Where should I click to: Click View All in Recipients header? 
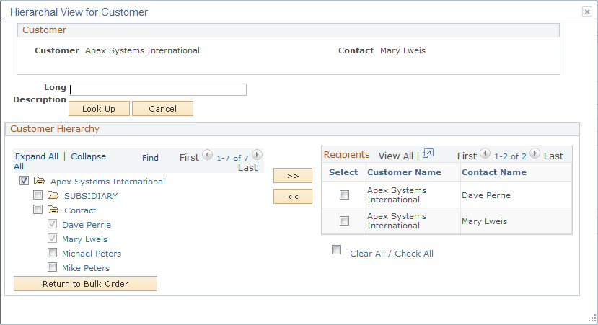395,156
